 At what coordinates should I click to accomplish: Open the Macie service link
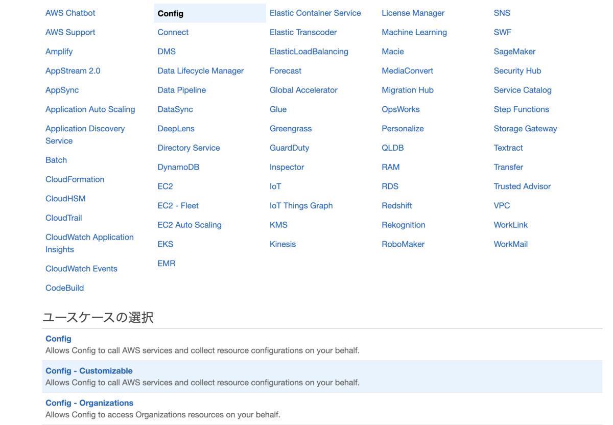pos(393,52)
